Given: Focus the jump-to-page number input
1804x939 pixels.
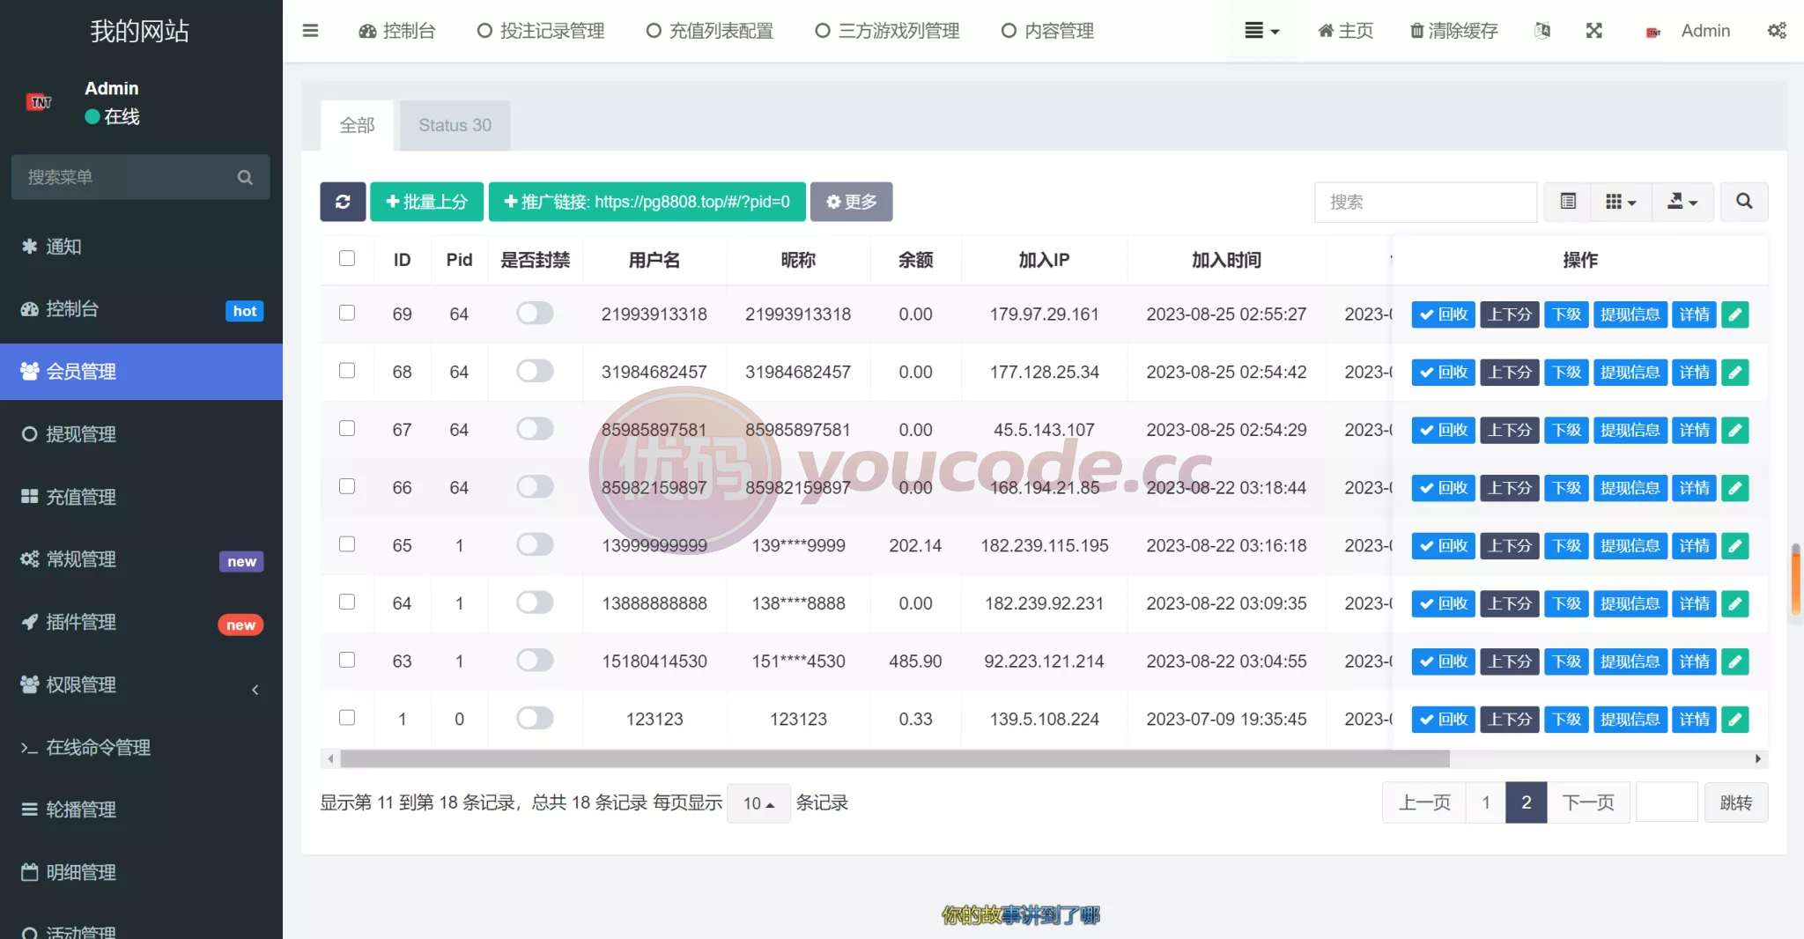Looking at the screenshot, I should tap(1667, 802).
